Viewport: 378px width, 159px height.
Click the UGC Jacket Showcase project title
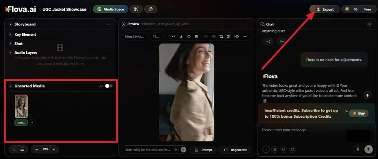(64, 9)
